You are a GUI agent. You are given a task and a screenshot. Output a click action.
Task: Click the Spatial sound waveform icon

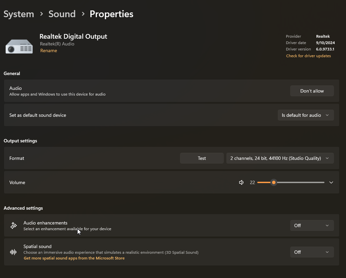pyautogui.click(x=13, y=252)
